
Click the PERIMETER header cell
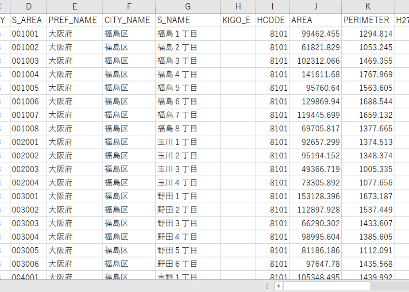pyautogui.click(x=368, y=20)
